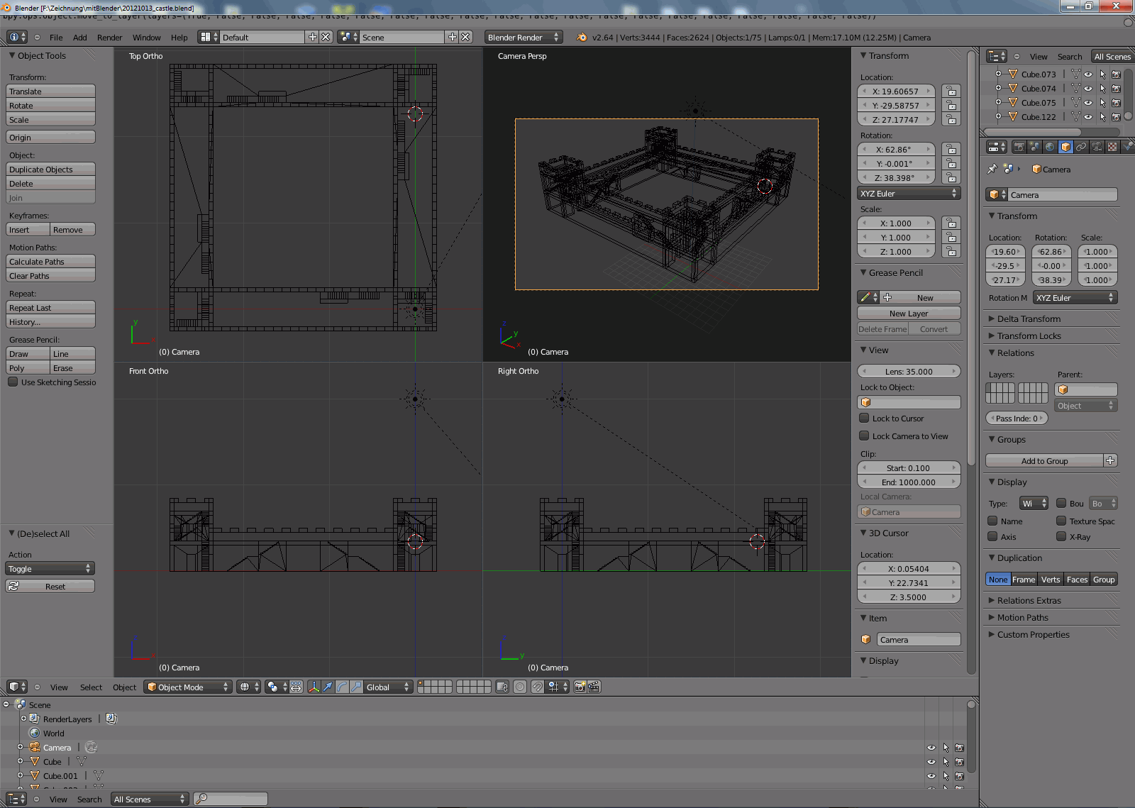Click the Lens 35.000 value slider

tap(909, 371)
